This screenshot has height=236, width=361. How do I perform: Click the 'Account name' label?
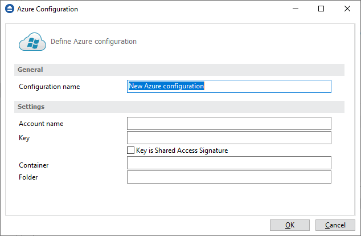[41, 124]
